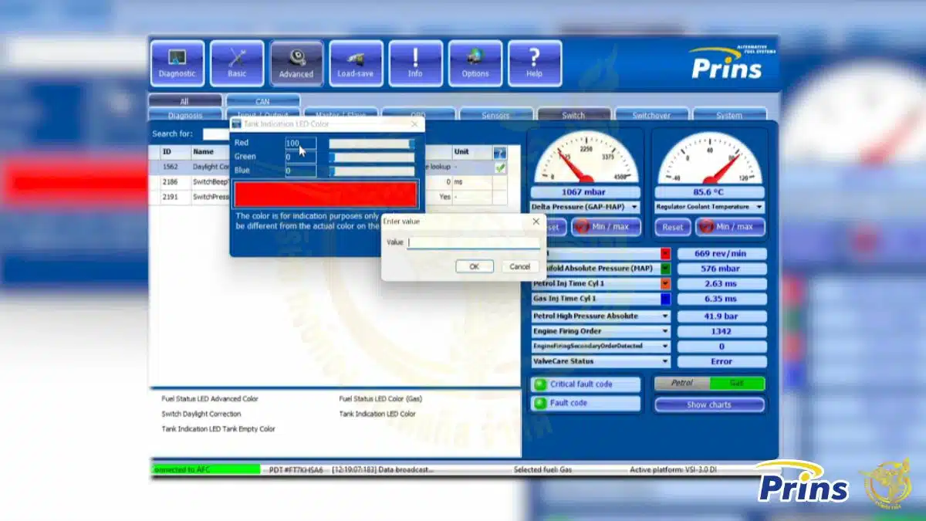Open the Load-save toolbar button
926x521 pixels.
(356, 63)
